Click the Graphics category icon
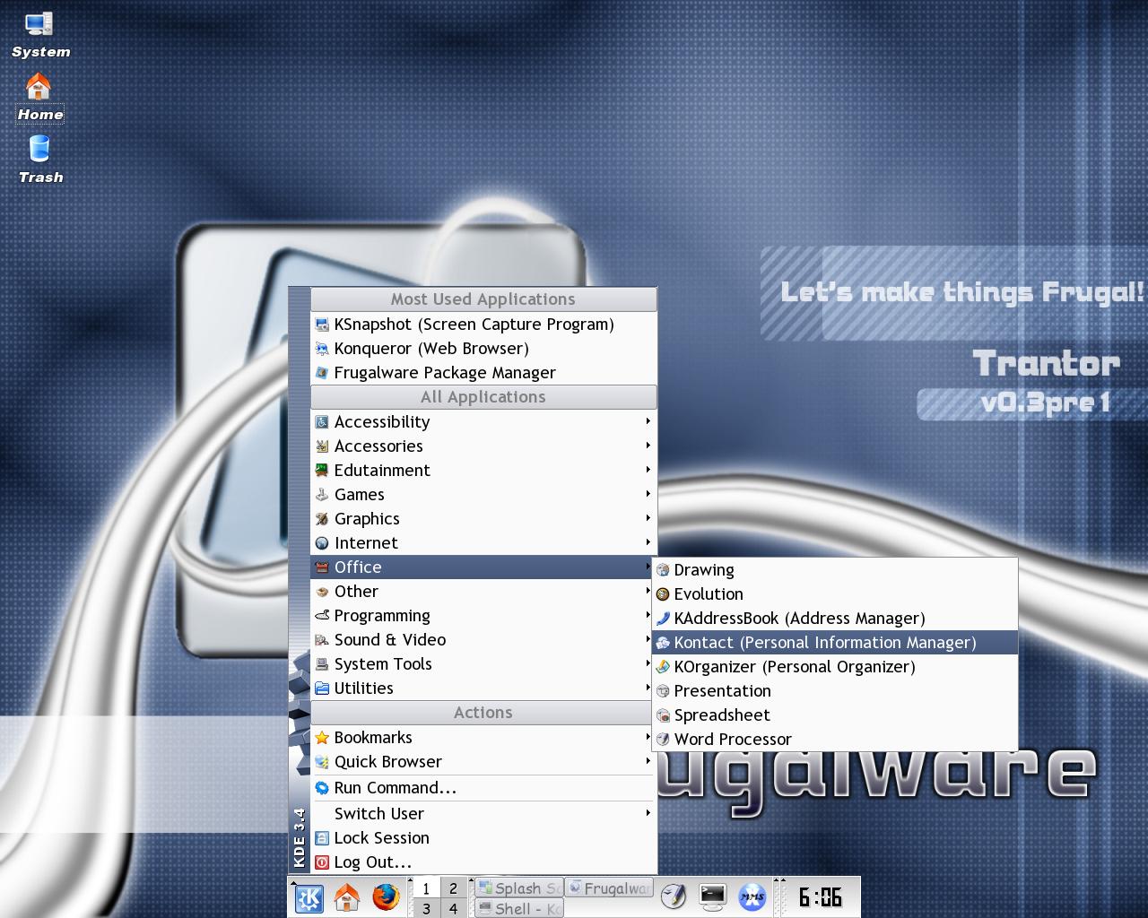 point(322,519)
